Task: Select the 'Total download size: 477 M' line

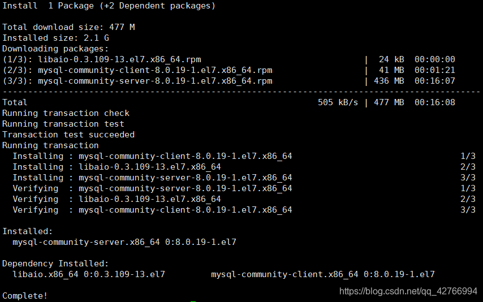Action: [68, 27]
